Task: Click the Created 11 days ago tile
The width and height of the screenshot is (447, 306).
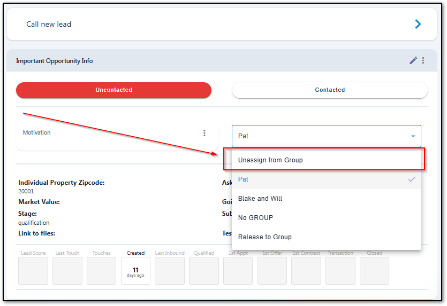Action: point(135,270)
